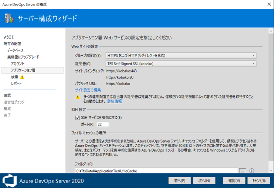Select 実稼働にアップグレード step

(23, 57)
